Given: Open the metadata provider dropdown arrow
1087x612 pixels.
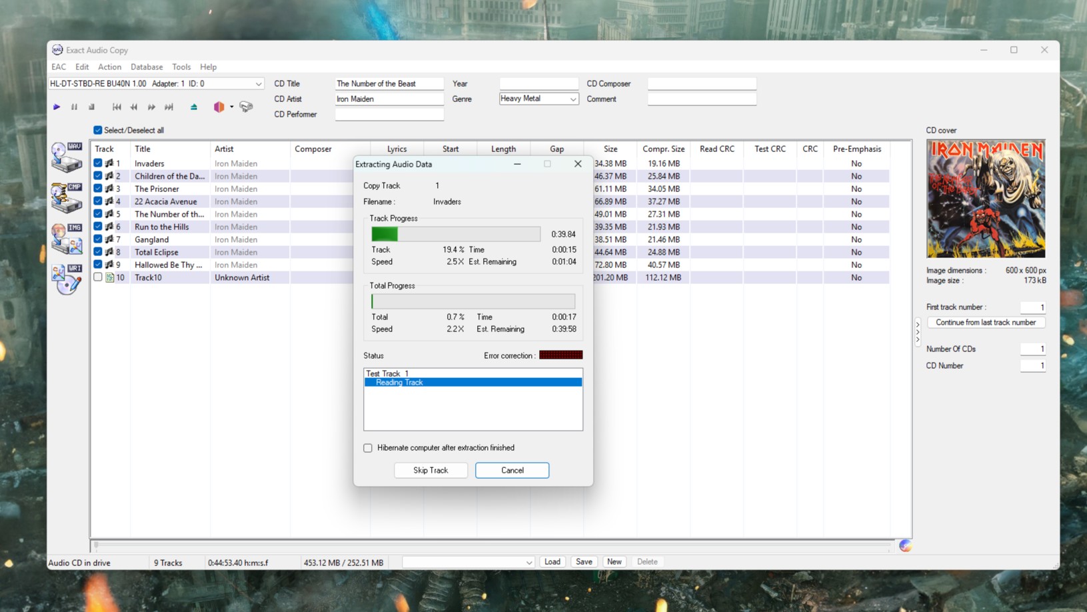Looking at the screenshot, I should [x=232, y=107].
